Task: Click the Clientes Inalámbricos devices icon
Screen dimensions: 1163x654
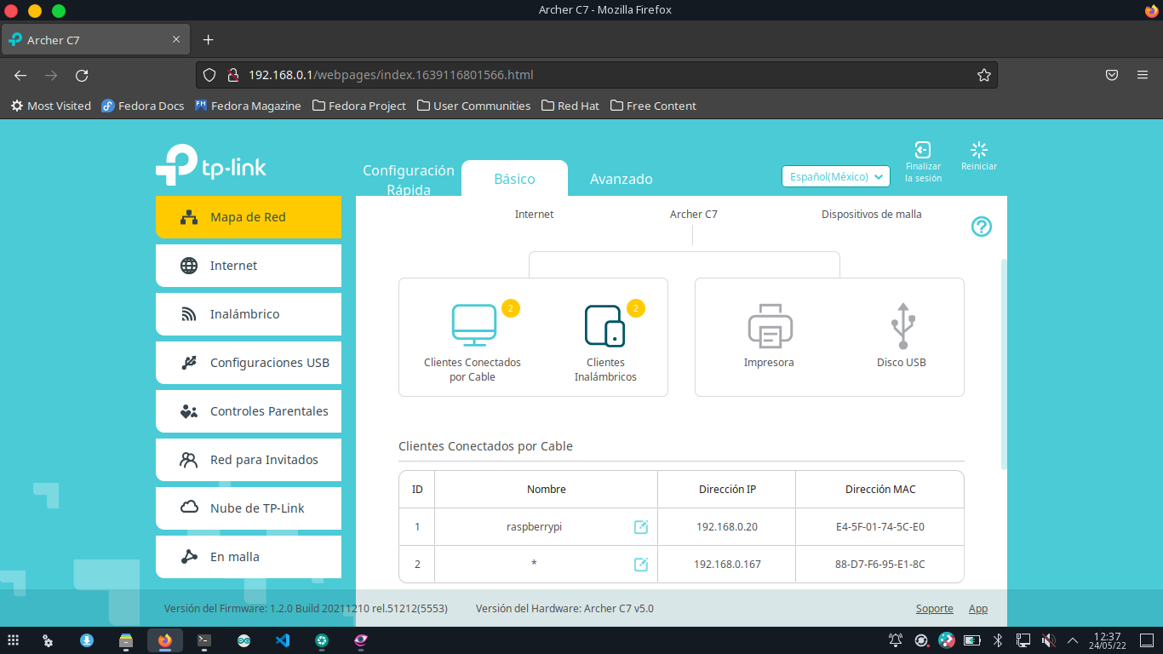Action: pos(604,326)
